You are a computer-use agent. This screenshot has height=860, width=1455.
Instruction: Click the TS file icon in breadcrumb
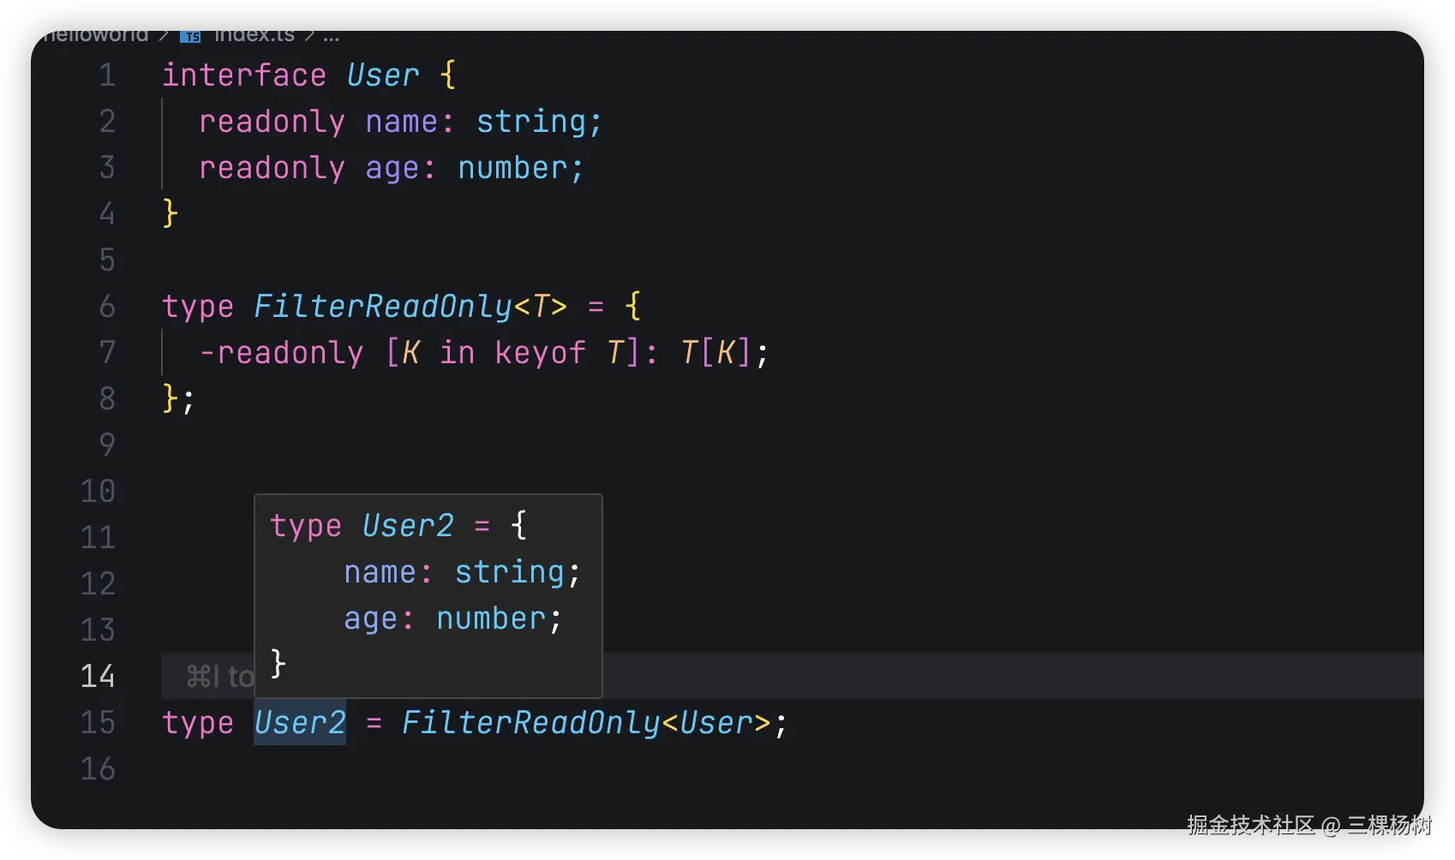[x=190, y=36]
